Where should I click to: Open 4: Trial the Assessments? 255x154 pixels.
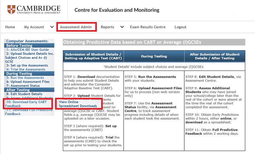pyautogui.click(x=26, y=69)
